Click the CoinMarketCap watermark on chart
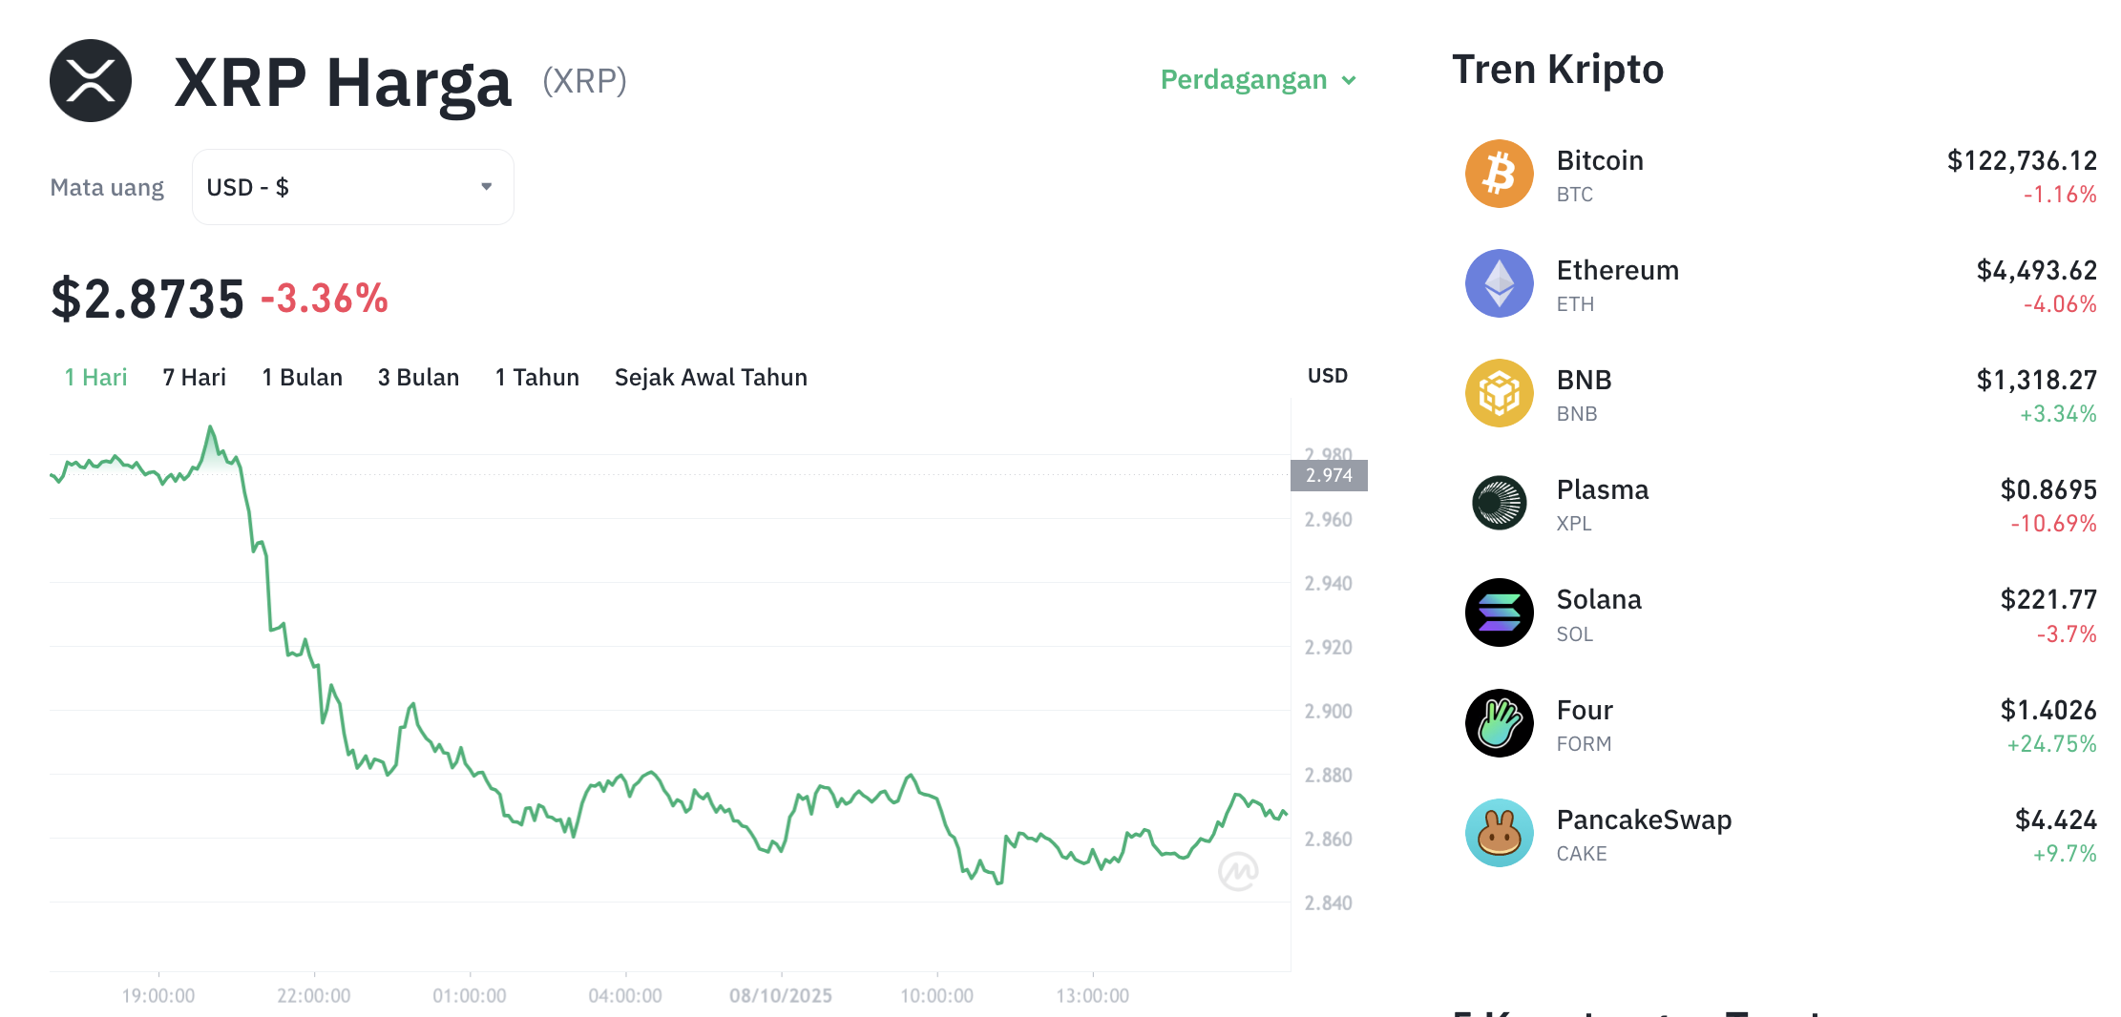The image size is (2121, 1017). [x=1238, y=871]
